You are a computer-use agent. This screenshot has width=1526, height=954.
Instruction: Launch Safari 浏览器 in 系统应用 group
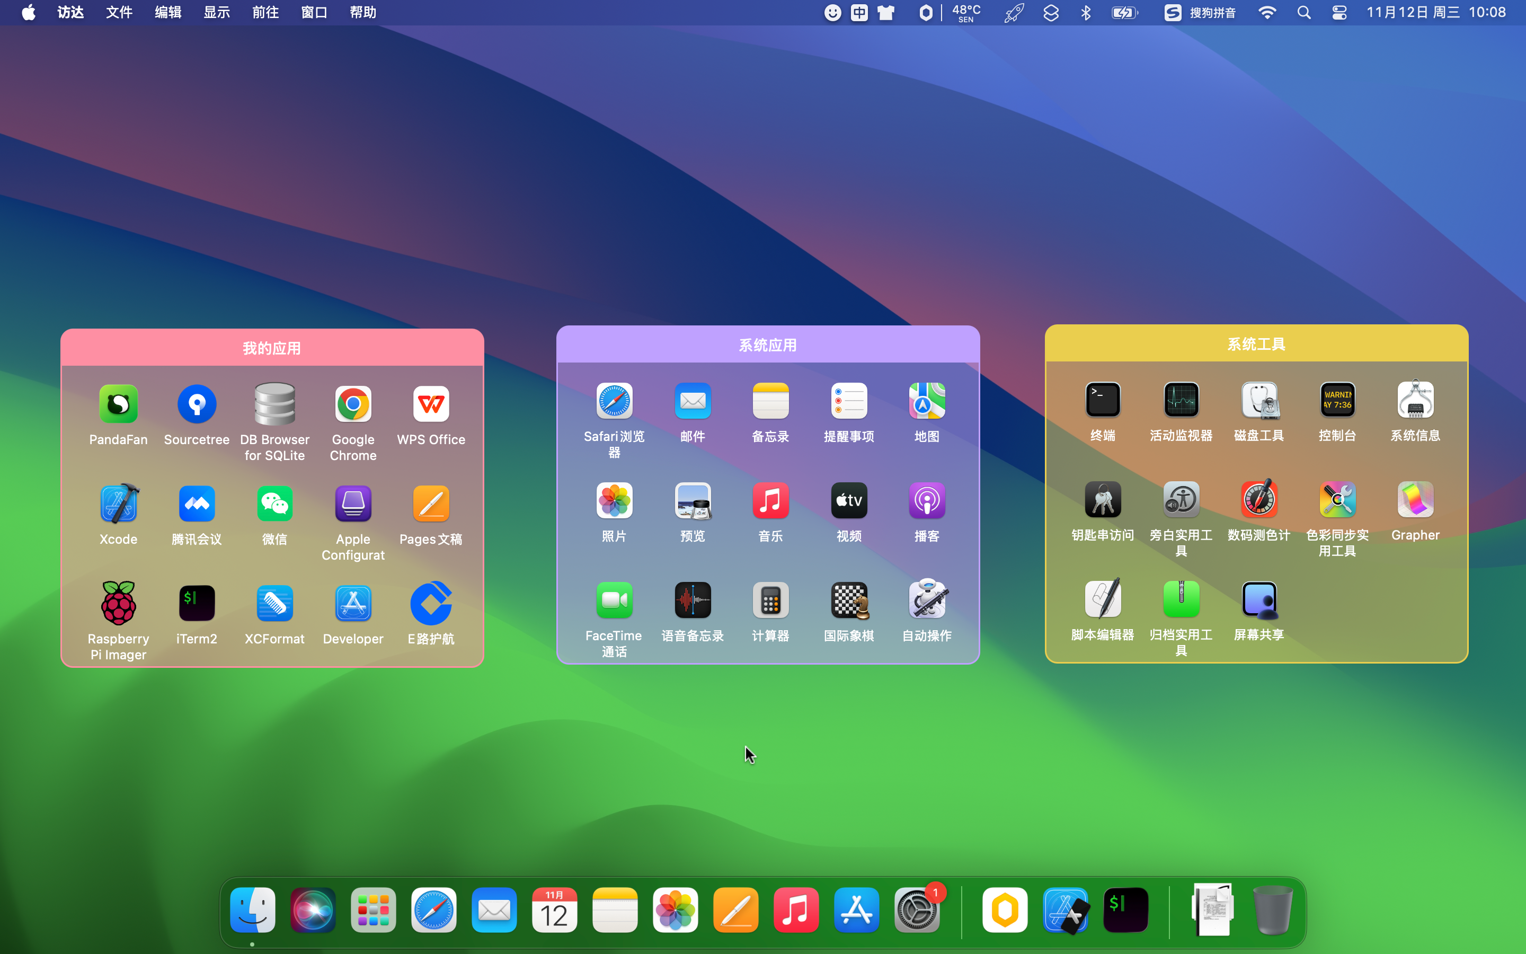(x=614, y=400)
